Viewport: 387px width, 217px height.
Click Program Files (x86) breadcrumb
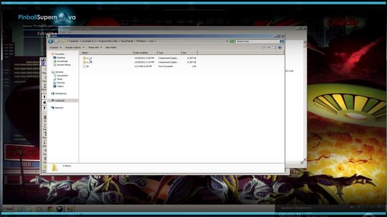(108, 42)
